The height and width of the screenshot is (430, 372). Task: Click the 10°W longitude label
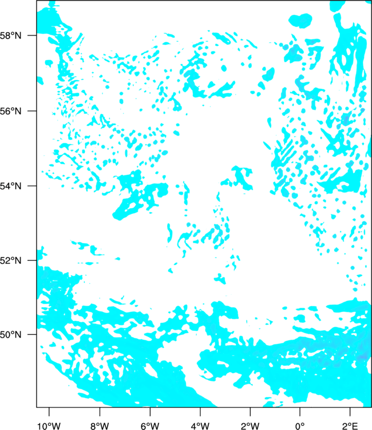coord(49,425)
